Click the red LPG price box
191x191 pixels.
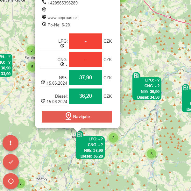tap(85, 41)
